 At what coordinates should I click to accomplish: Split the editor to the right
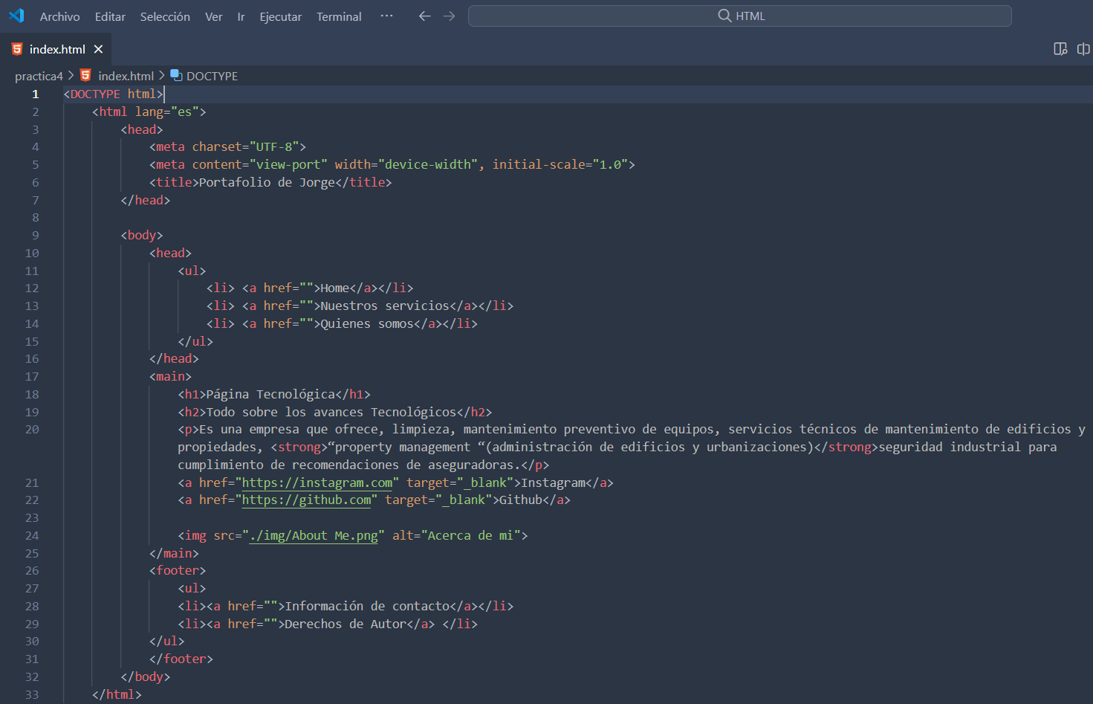click(1083, 49)
